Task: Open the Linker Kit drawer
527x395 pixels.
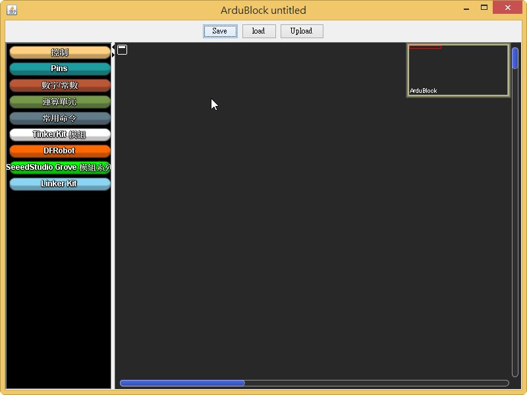Action: coord(59,184)
